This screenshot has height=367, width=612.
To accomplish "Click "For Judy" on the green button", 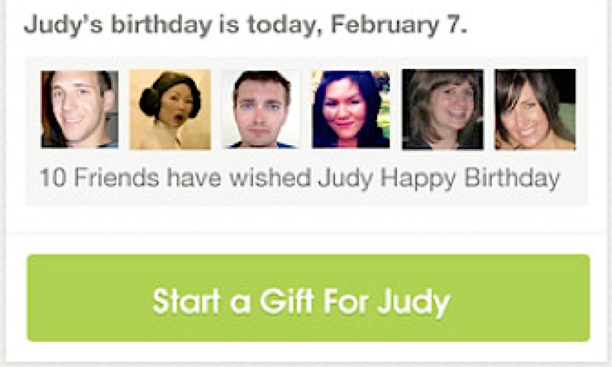I will (386, 300).
